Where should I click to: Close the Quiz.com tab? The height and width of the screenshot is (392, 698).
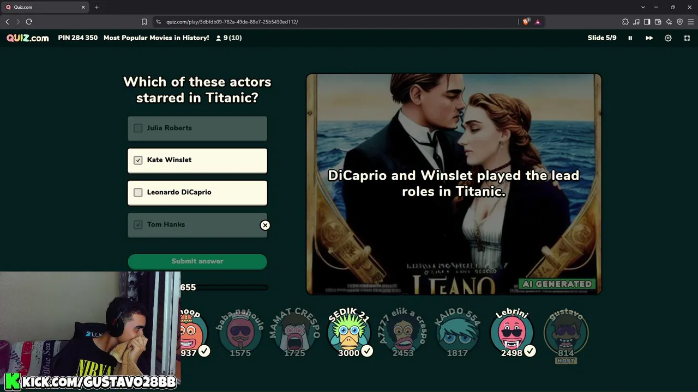tap(83, 7)
